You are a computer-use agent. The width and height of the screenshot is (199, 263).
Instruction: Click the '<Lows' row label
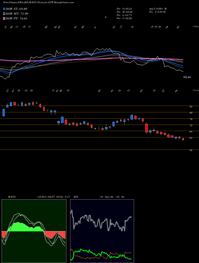[195, 90]
